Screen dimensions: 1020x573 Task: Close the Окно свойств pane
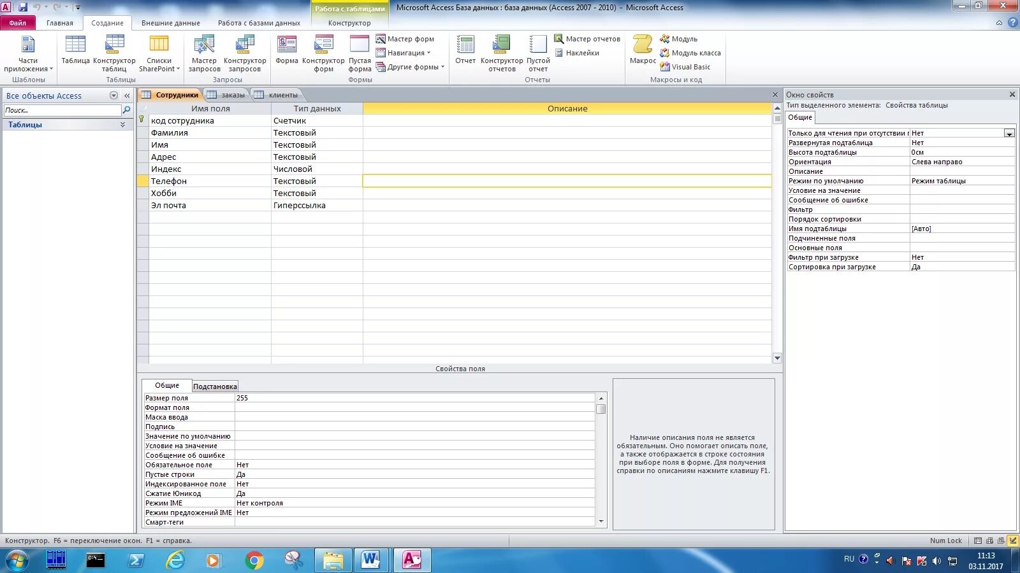coord(1012,94)
